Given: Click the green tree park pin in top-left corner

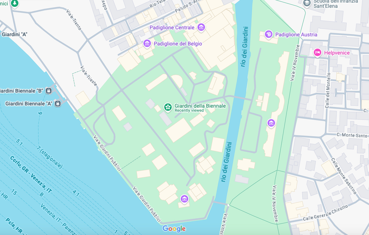Looking at the screenshot, I should point(15,3).
